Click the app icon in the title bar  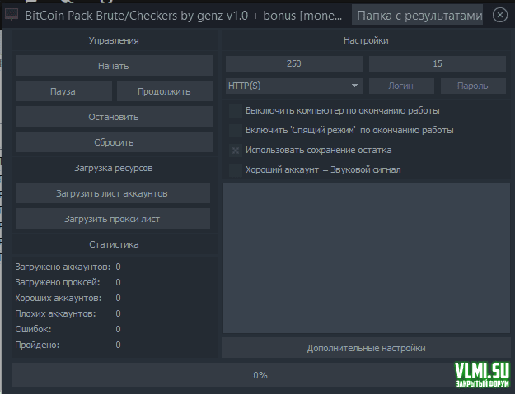coord(12,15)
